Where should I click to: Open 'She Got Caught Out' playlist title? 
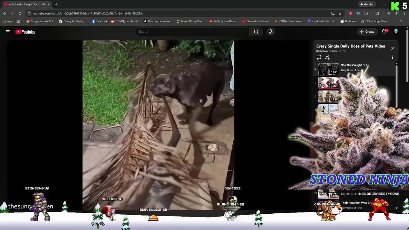(354, 65)
